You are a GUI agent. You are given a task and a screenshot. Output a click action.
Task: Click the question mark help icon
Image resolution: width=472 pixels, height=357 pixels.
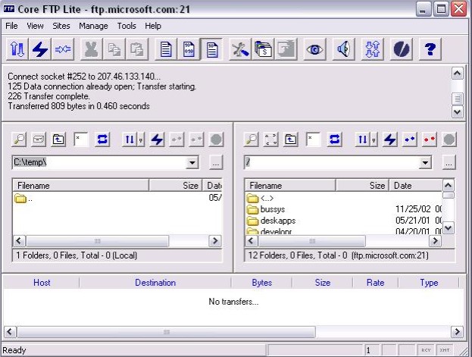pyautogui.click(x=430, y=49)
